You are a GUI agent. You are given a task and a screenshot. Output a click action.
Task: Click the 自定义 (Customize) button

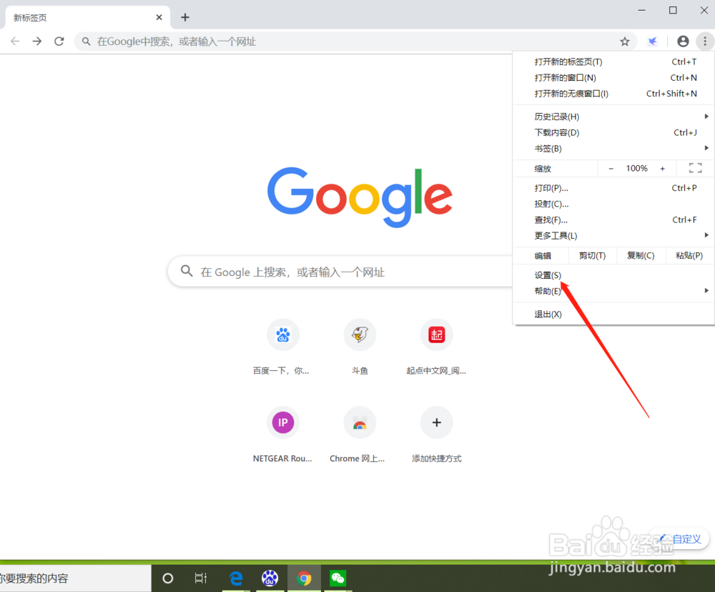coord(678,538)
